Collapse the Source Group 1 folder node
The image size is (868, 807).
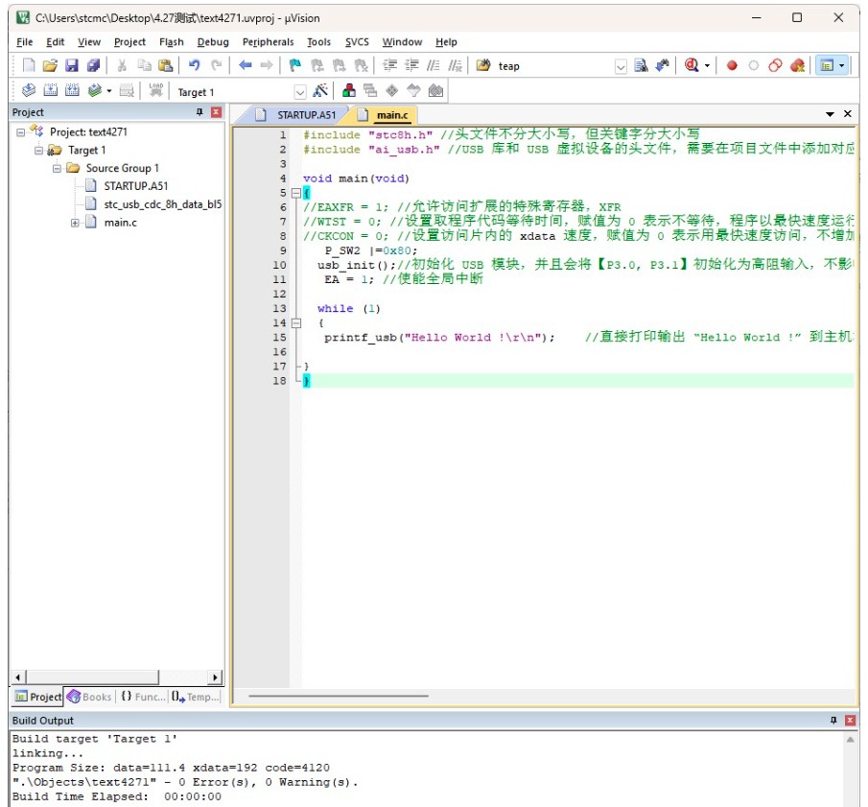tap(57, 168)
